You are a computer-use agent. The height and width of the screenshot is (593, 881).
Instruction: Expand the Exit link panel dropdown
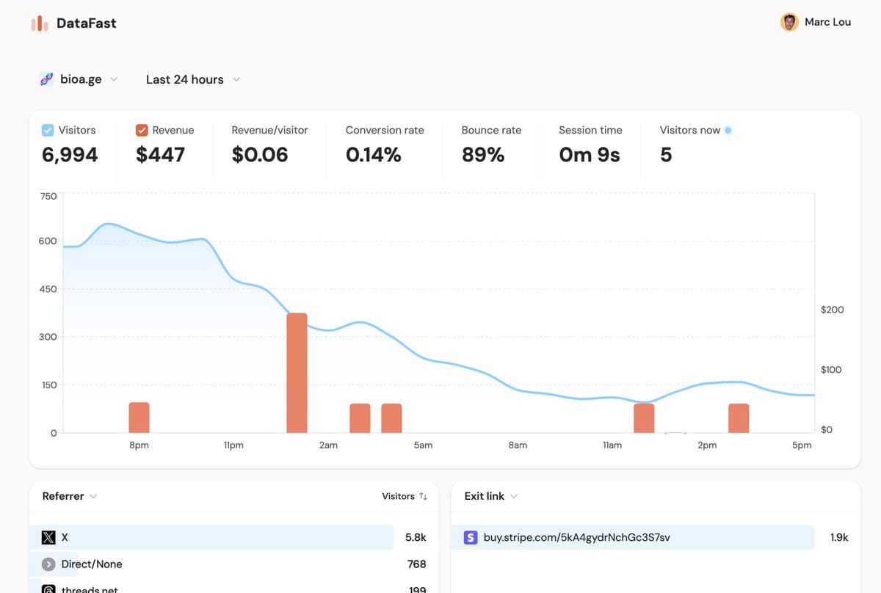click(491, 496)
